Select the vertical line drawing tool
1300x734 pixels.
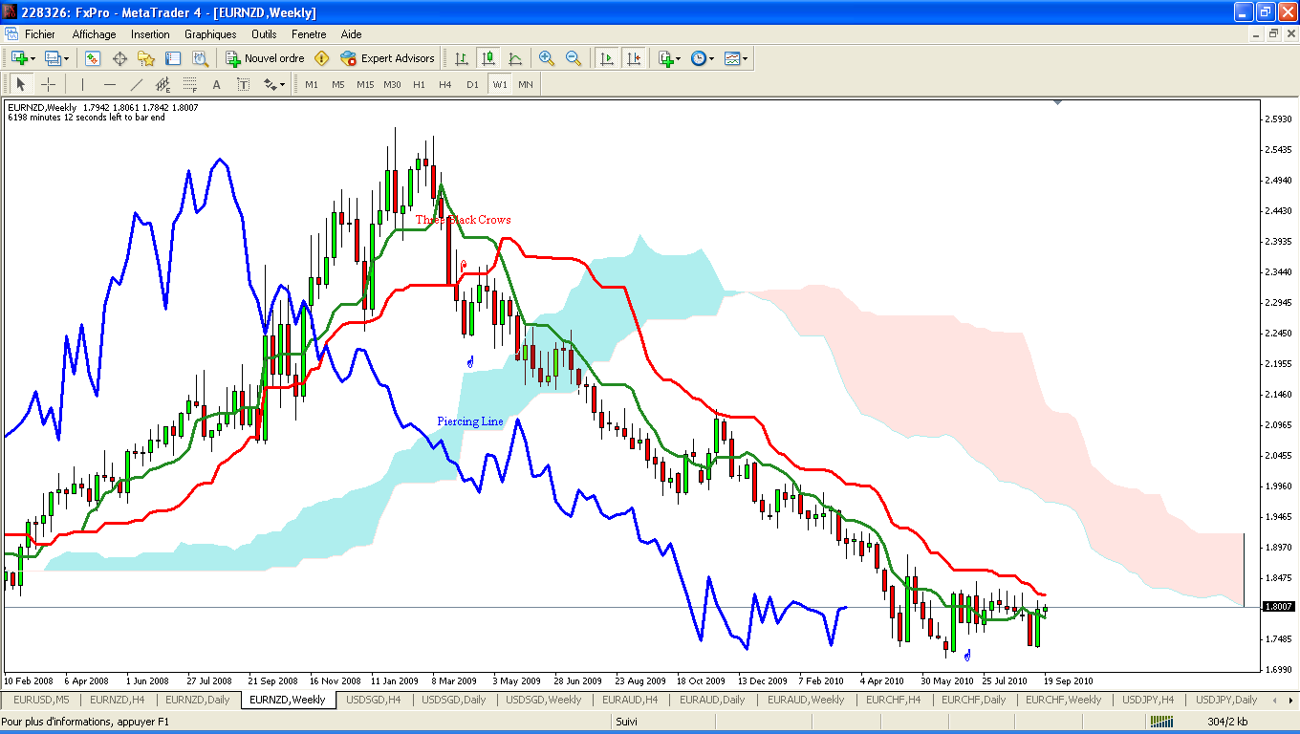(x=82, y=84)
